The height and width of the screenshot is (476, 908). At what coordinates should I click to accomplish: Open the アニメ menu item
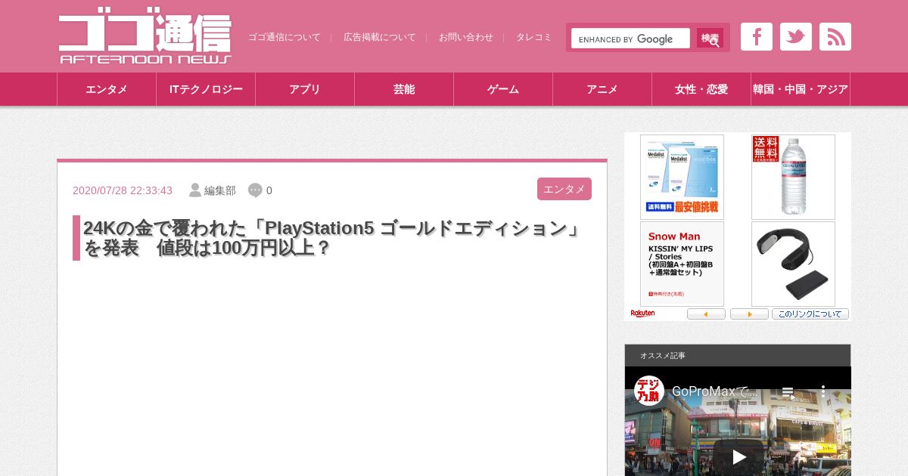[602, 89]
